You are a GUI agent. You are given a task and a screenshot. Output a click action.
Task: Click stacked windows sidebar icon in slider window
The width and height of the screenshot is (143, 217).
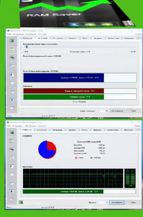click(x=12, y=92)
